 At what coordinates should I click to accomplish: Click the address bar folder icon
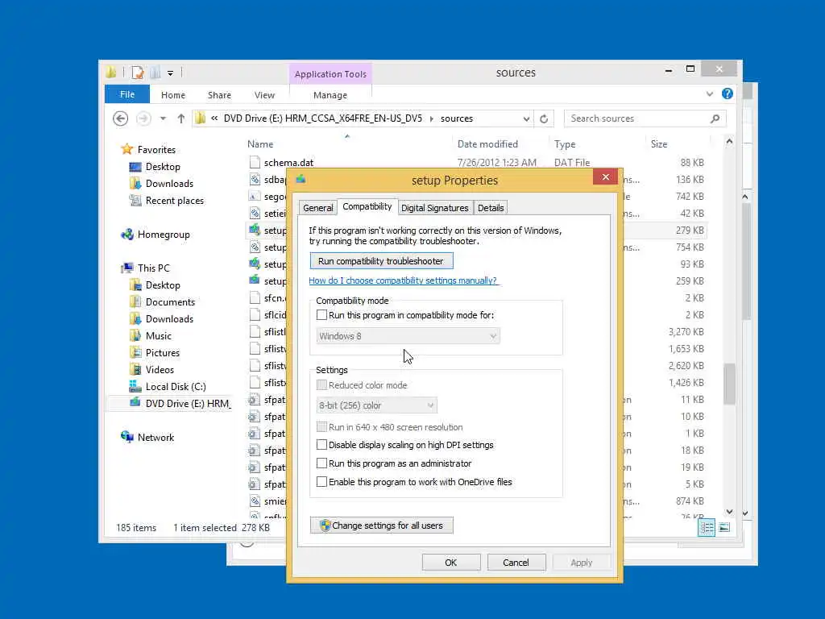click(200, 118)
